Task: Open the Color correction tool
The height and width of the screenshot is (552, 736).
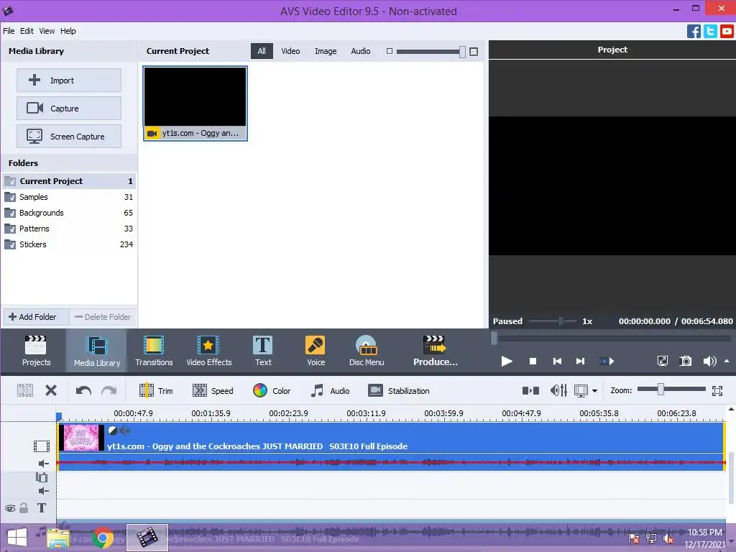Action: [x=272, y=390]
